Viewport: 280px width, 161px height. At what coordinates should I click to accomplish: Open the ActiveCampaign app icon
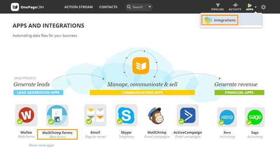tap(188, 115)
